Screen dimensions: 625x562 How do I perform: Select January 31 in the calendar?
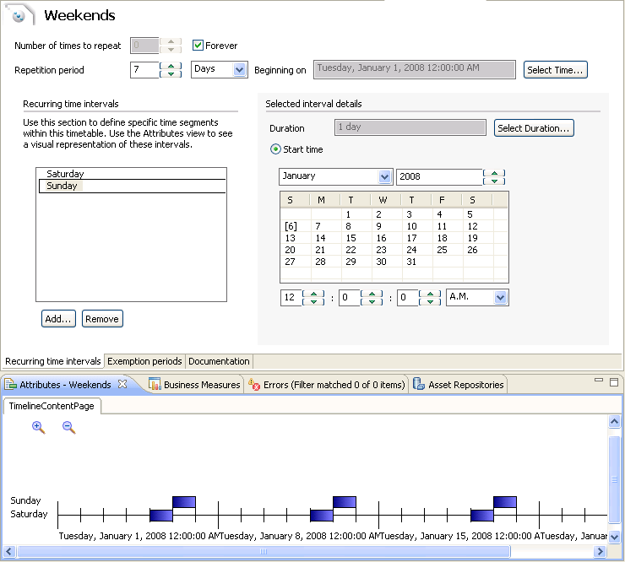tap(411, 262)
